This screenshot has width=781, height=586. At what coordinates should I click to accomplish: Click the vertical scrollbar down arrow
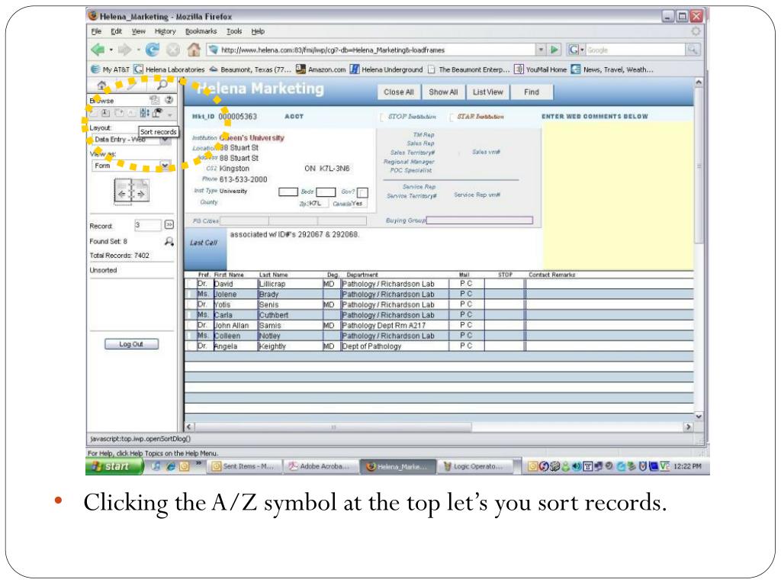(699, 416)
